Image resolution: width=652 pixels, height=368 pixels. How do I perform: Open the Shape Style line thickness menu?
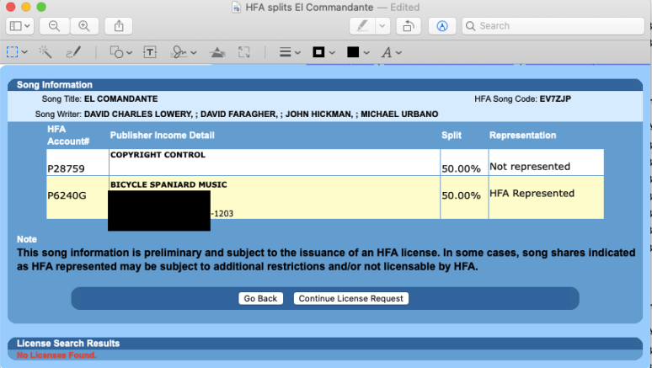(x=289, y=52)
